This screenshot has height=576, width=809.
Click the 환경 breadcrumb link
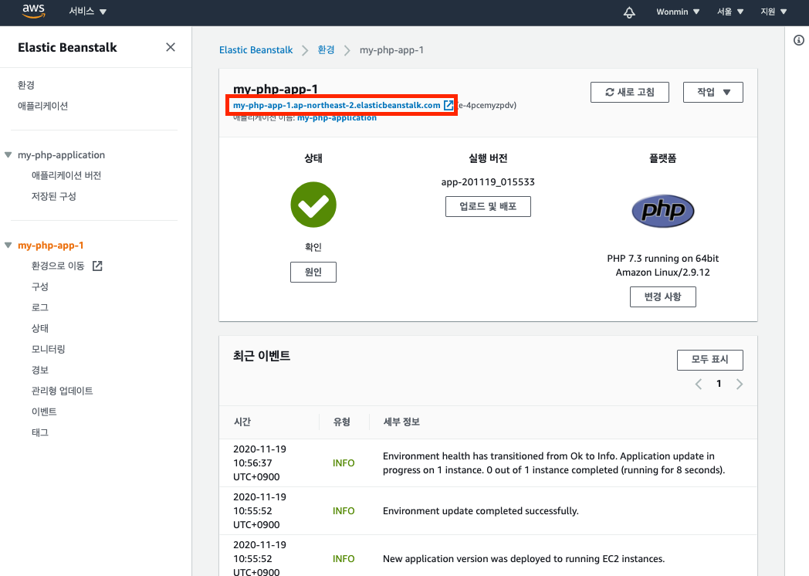[326, 50]
